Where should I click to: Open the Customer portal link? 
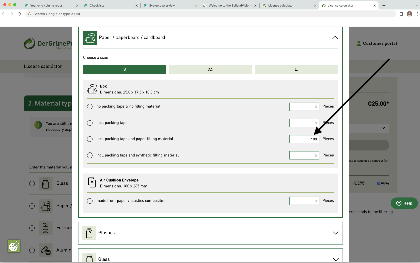point(377,43)
